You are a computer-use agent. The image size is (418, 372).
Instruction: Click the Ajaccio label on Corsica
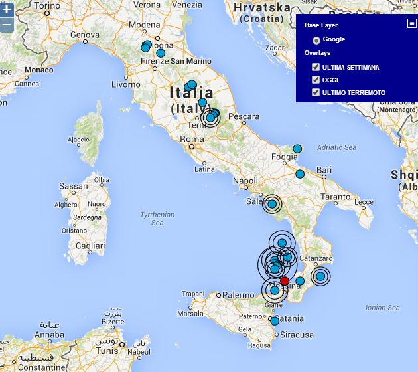pos(79,139)
